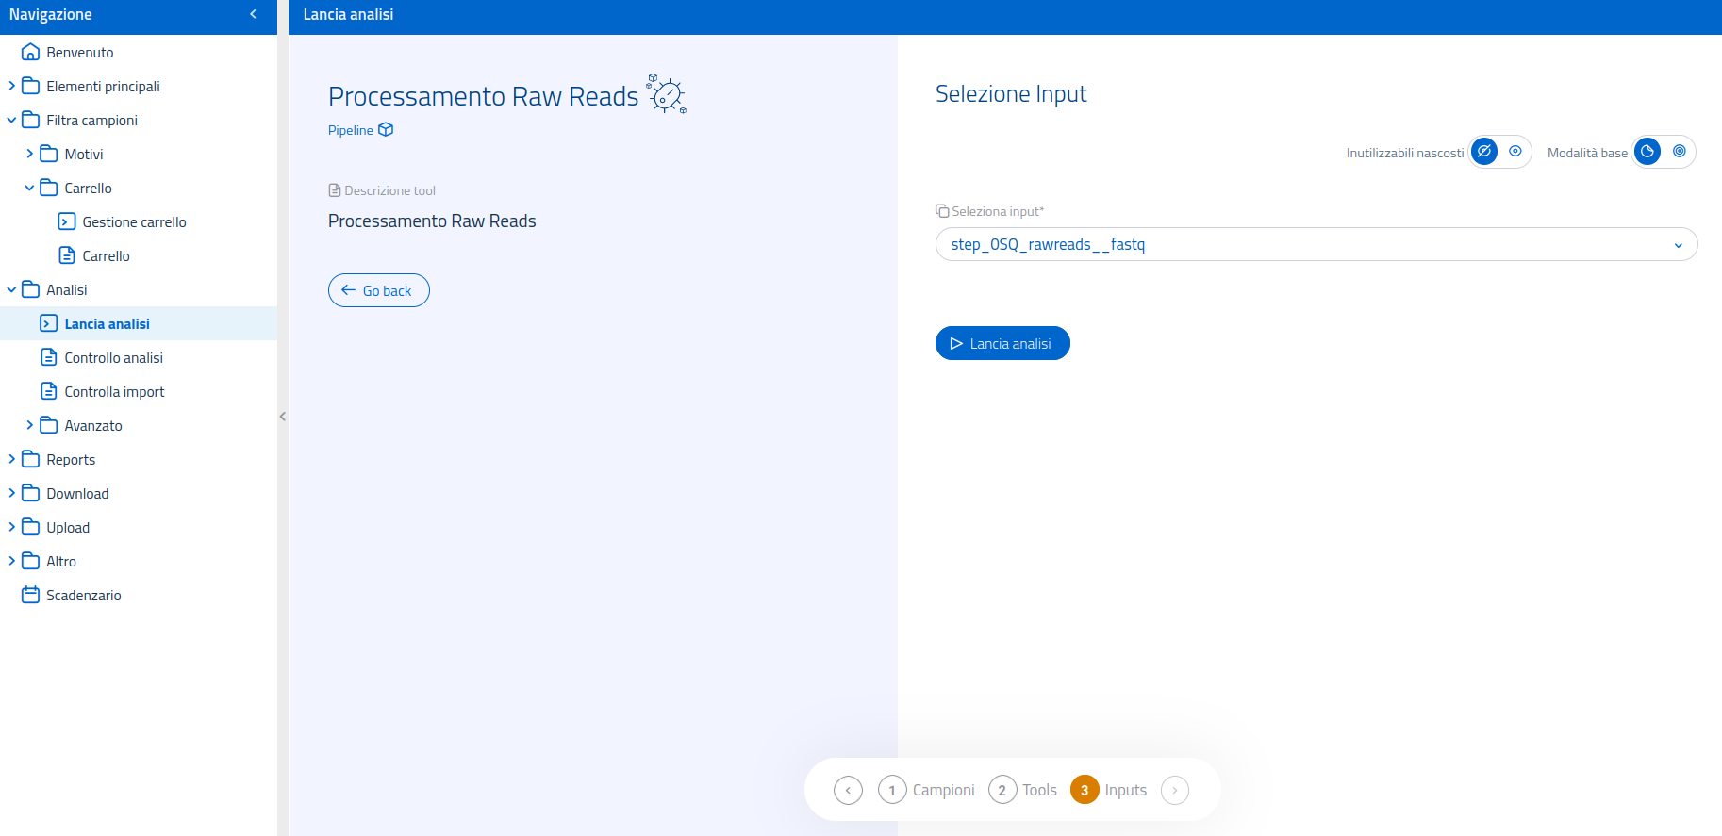The width and height of the screenshot is (1722, 836).
Task: Enable hidden-eye option for Inutilizzabili nascosti
Action: click(x=1484, y=152)
